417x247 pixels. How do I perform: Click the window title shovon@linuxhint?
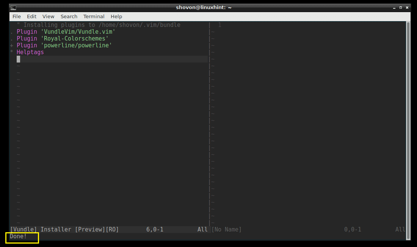click(x=204, y=8)
